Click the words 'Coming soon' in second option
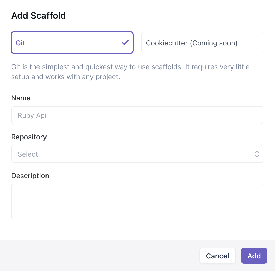The width and height of the screenshot is (275, 271). point(214,43)
